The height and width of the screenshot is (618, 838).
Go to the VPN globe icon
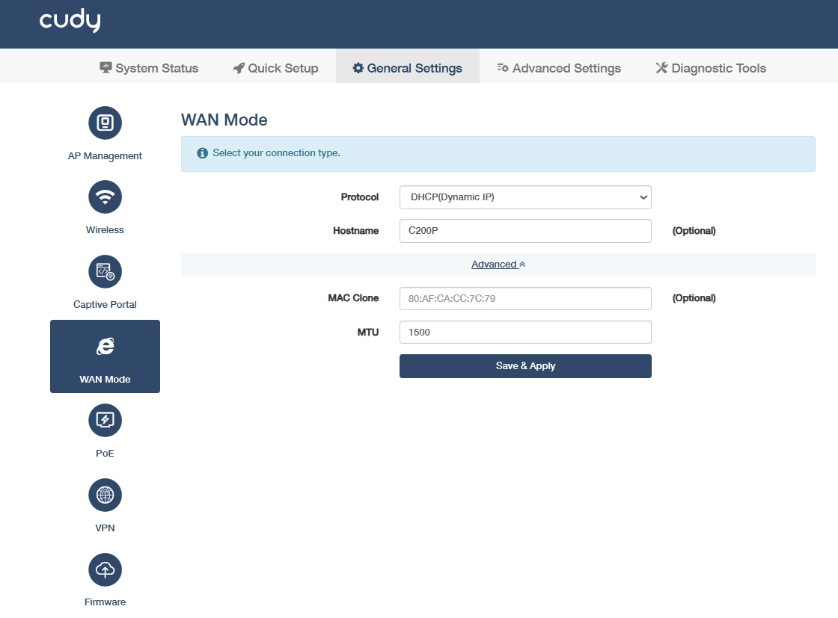[105, 495]
